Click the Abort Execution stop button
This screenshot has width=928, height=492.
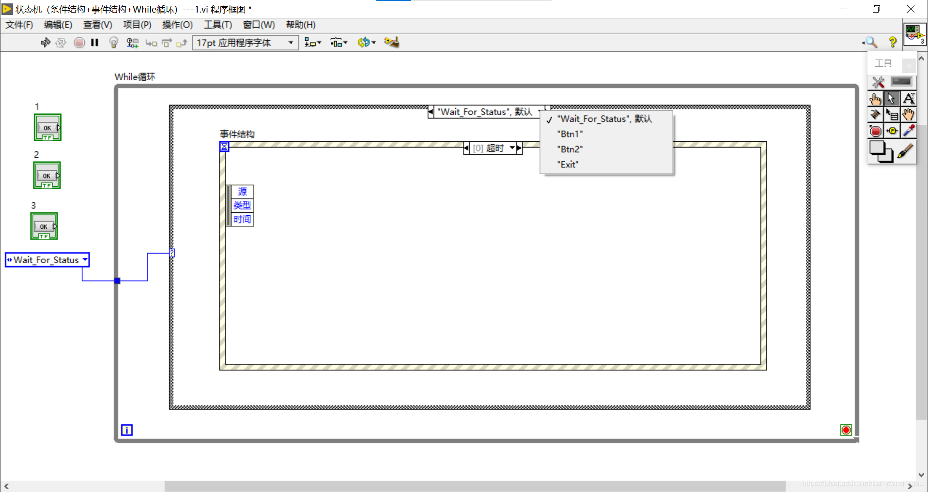pos(79,43)
